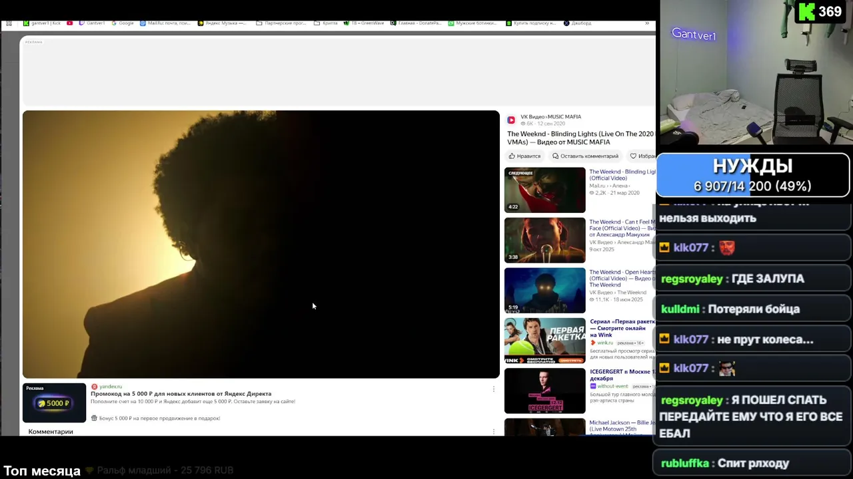Open the Michael Jackson video thumbnail

[544, 426]
